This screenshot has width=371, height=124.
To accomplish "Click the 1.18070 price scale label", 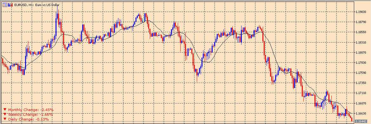I will (361, 52).
